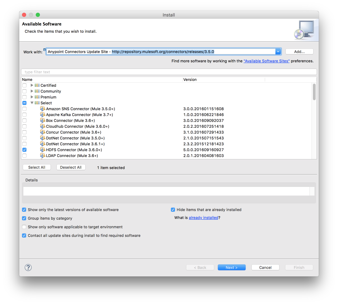The height and width of the screenshot is (304, 338).
Task: Click the Next > button
Action: pyautogui.click(x=231, y=268)
